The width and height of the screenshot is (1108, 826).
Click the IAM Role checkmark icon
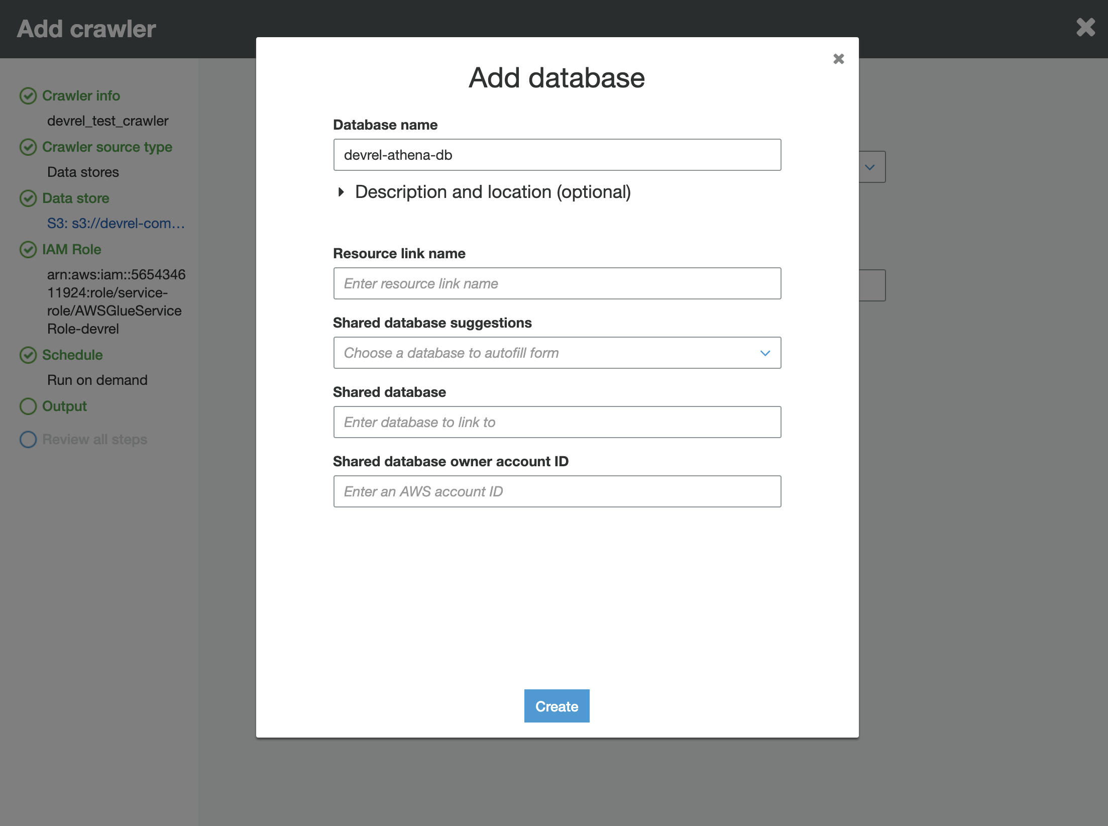pos(28,249)
